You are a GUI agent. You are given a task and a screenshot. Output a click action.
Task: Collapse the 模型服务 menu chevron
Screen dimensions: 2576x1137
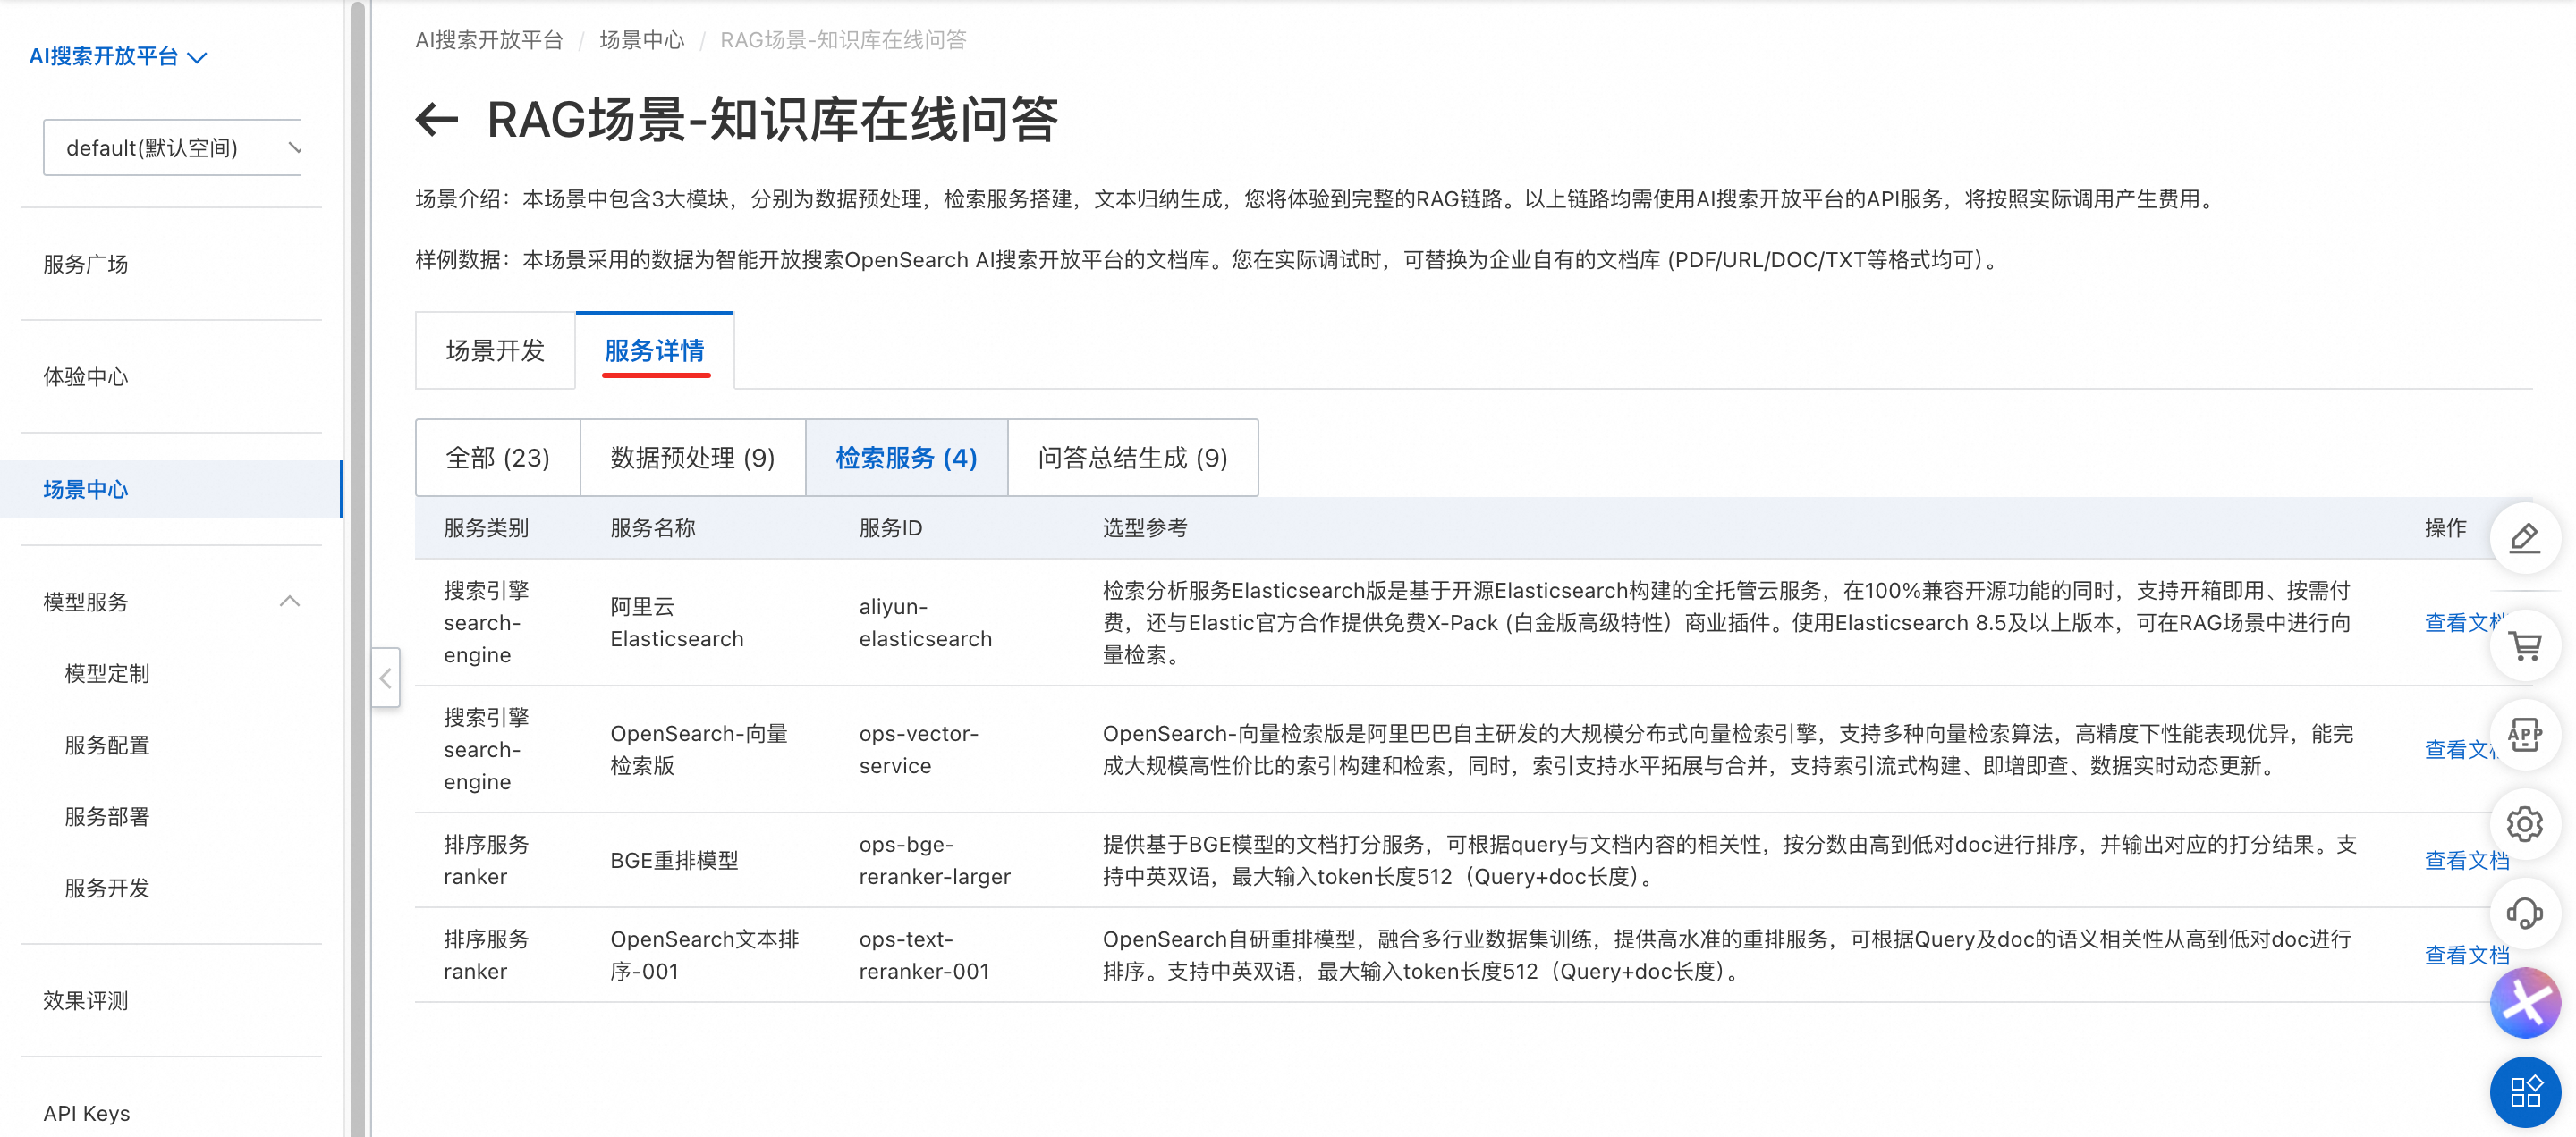(289, 601)
